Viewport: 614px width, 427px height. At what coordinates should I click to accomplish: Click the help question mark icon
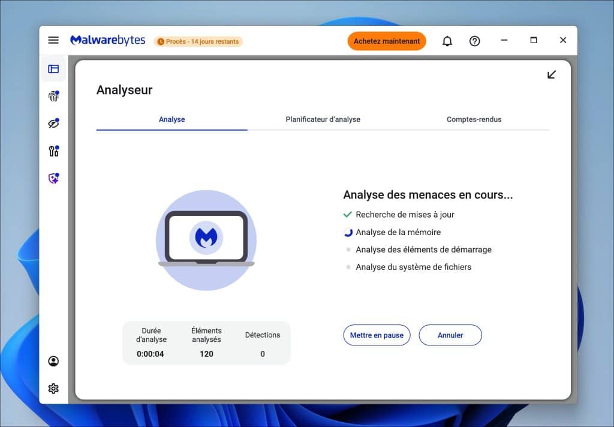point(474,41)
